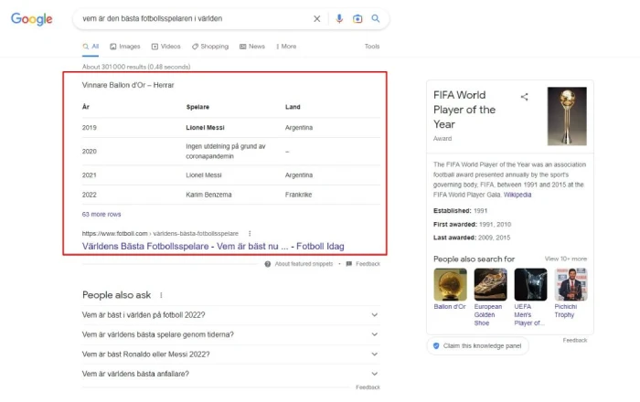Open the Världens Bästa Fotbollsspelare result link
640x402 pixels.
pyautogui.click(x=213, y=247)
